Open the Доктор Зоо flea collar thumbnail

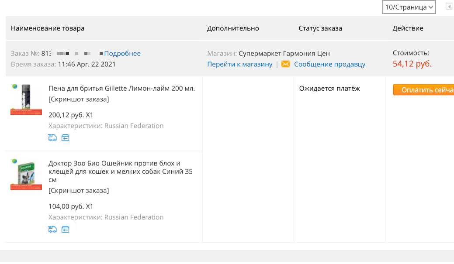point(26,174)
